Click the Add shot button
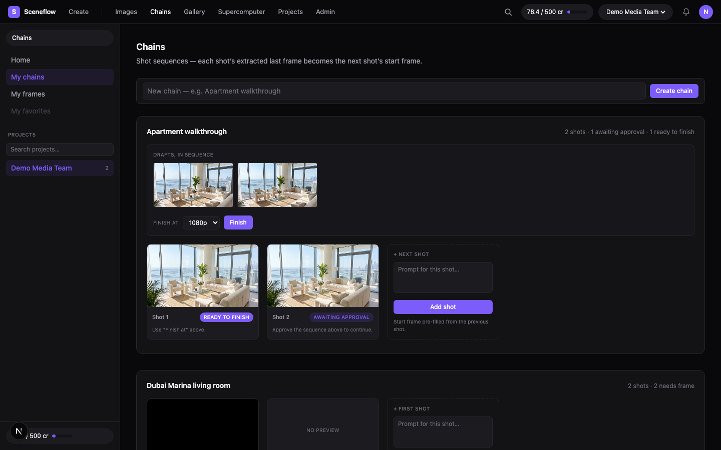 pos(443,307)
